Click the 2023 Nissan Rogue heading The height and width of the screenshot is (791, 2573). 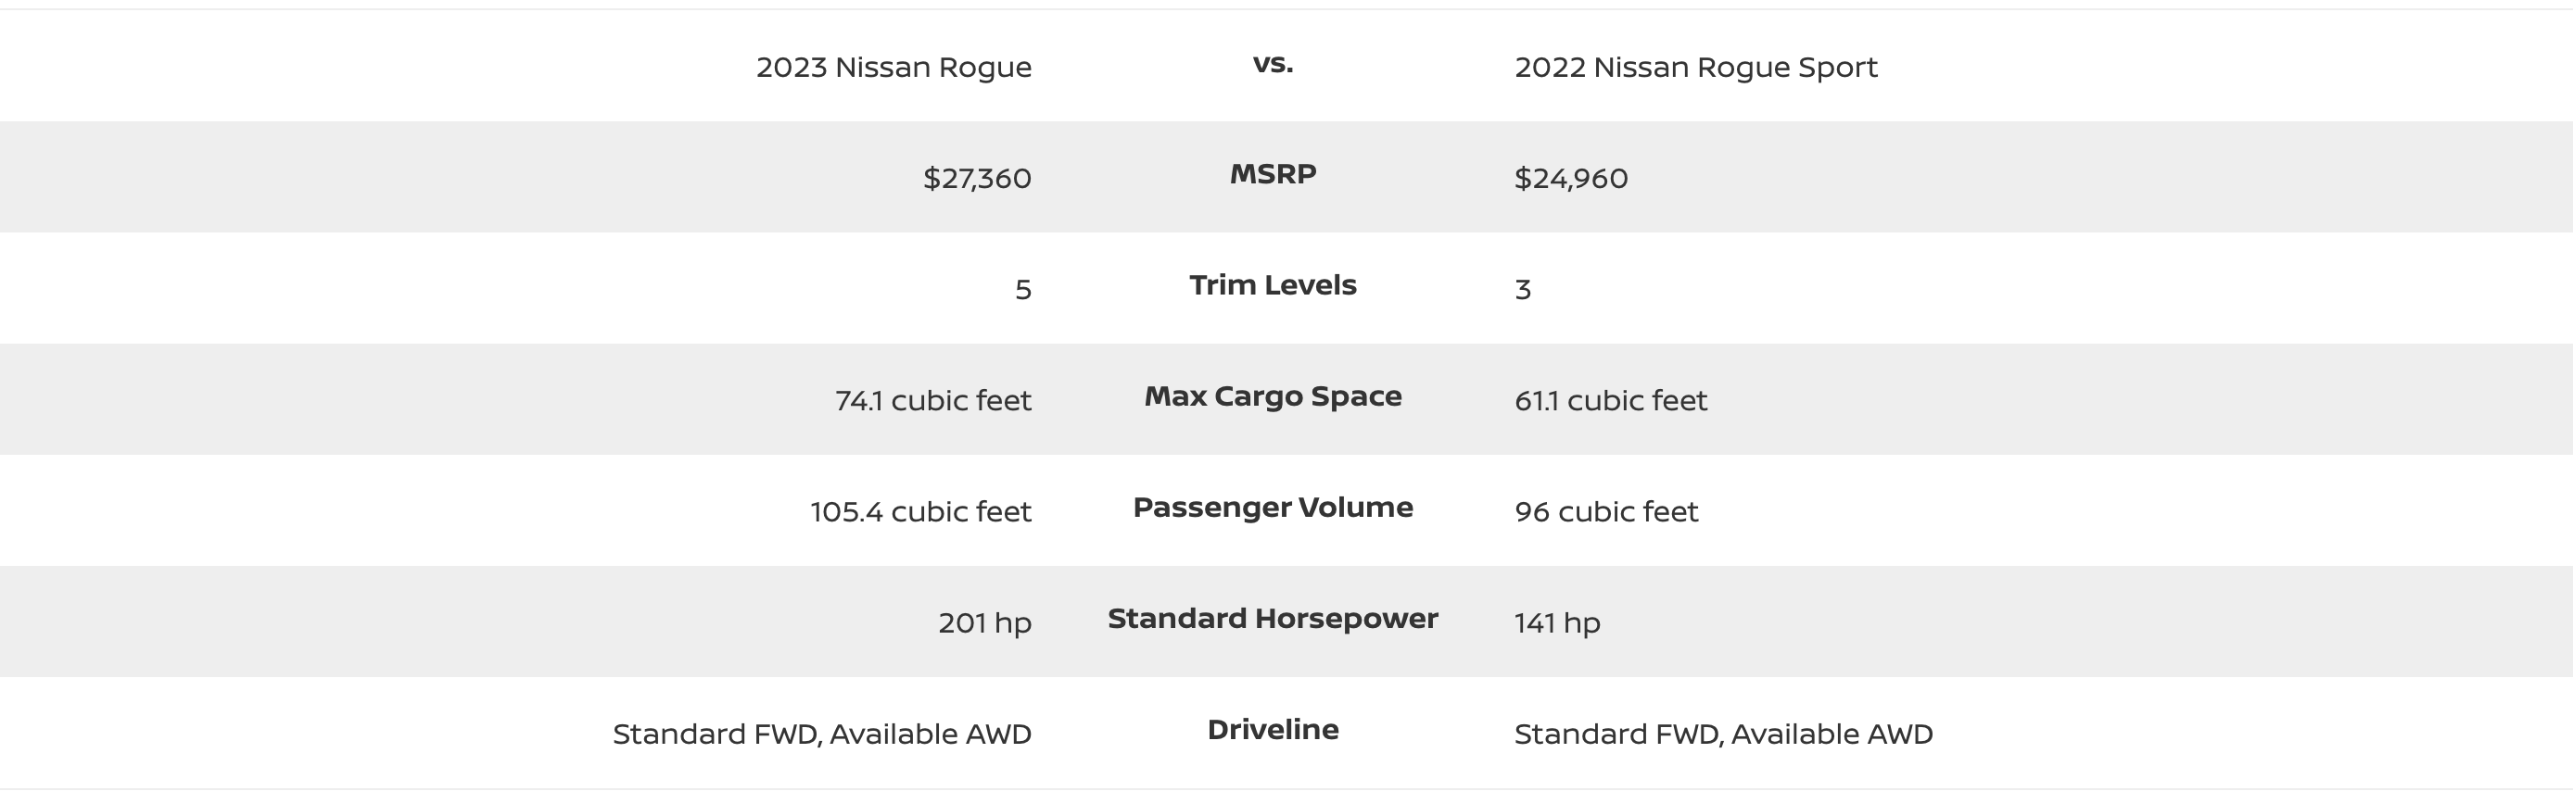(893, 67)
